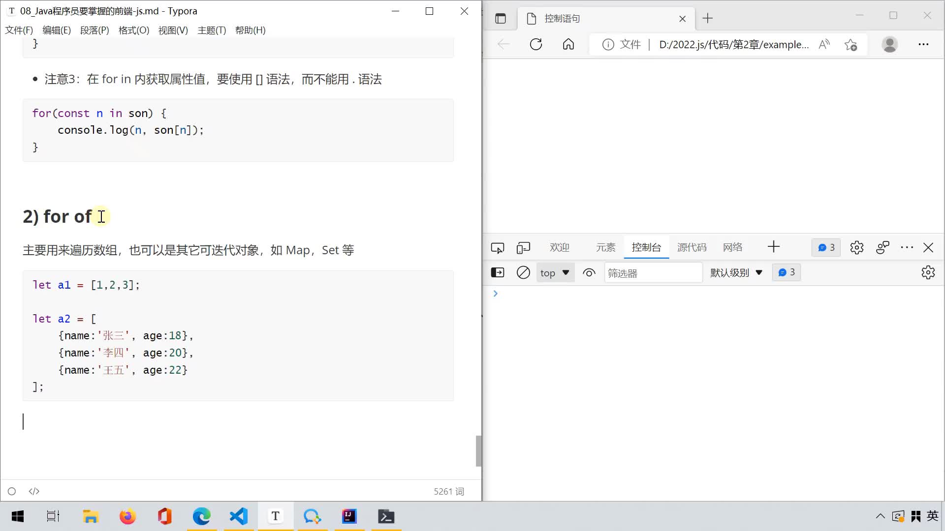Switch to VS Code on taskbar

[239, 517]
